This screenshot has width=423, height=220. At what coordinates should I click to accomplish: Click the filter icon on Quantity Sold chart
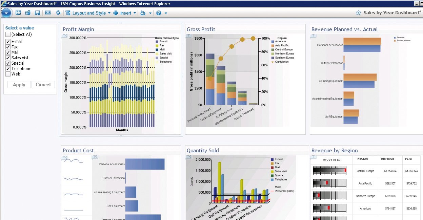[x=189, y=157]
